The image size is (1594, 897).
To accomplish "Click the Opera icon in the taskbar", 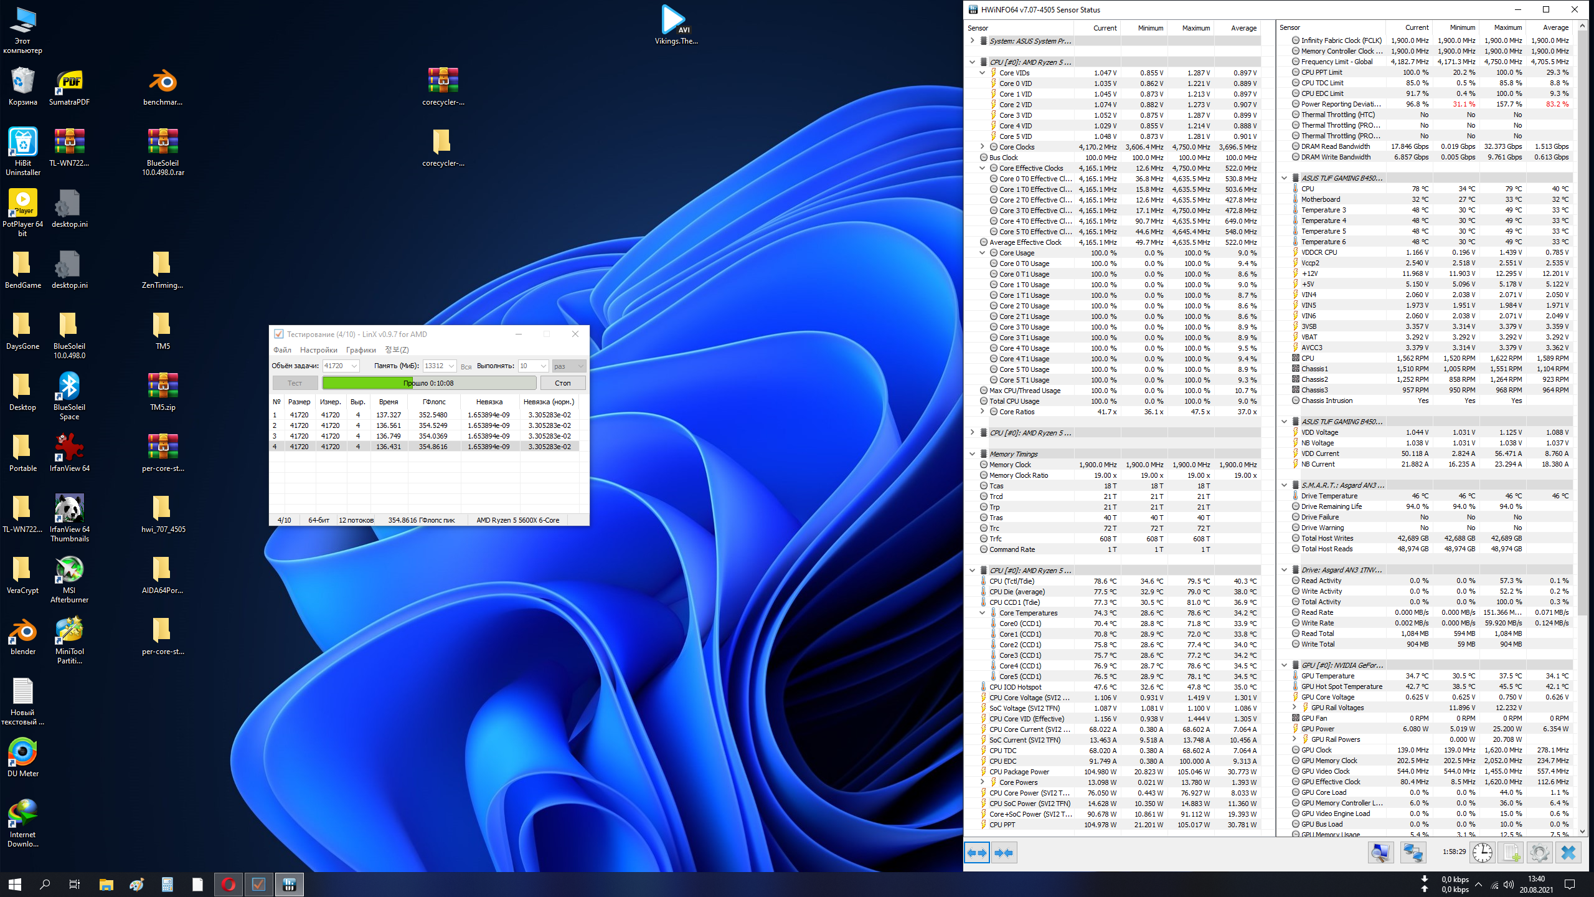I will pos(228,884).
